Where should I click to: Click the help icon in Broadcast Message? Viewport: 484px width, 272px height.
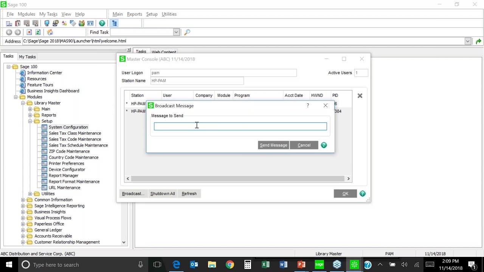click(x=324, y=145)
